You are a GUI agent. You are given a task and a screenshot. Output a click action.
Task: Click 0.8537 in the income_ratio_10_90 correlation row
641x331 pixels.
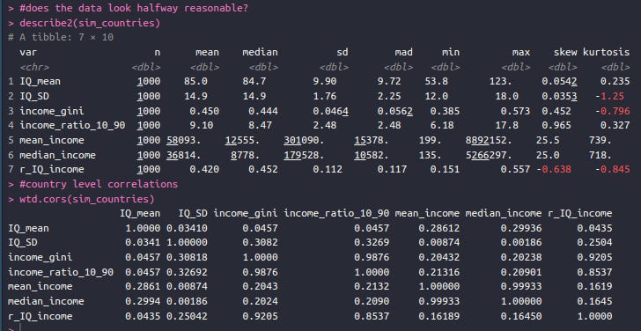[594, 272]
